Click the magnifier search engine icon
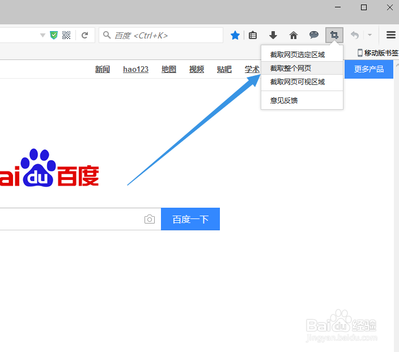The height and width of the screenshot is (352, 399). pyautogui.click(x=107, y=35)
